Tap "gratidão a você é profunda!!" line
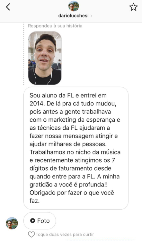Image resolution: width=142 pixels, height=241 pixels. [x=68, y=185]
